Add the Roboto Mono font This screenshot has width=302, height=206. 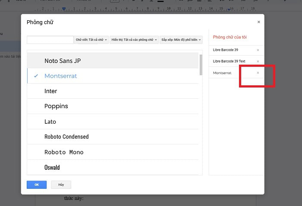click(x=64, y=152)
